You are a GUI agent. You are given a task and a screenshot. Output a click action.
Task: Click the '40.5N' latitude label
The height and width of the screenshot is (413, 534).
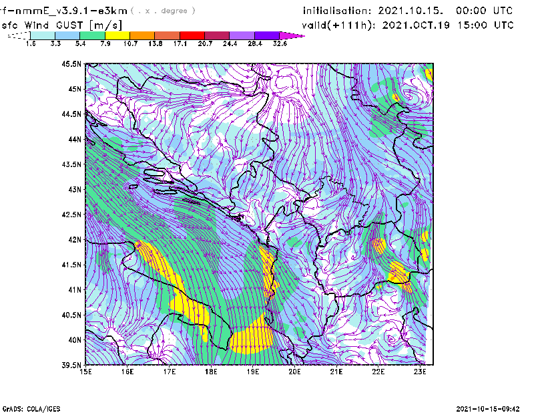click(71, 315)
